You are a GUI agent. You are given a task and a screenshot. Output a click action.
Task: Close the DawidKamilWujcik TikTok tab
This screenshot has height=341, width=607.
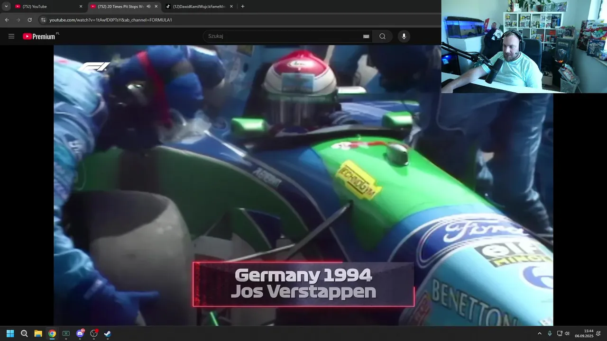231,7
